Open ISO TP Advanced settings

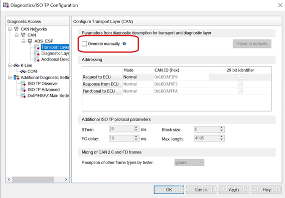coord(44,89)
